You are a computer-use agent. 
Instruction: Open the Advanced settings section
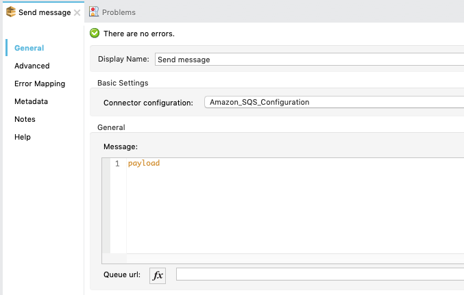tap(32, 66)
